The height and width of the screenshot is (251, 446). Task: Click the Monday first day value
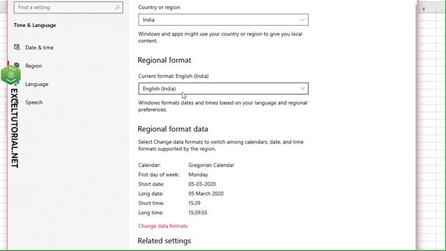[x=198, y=174]
